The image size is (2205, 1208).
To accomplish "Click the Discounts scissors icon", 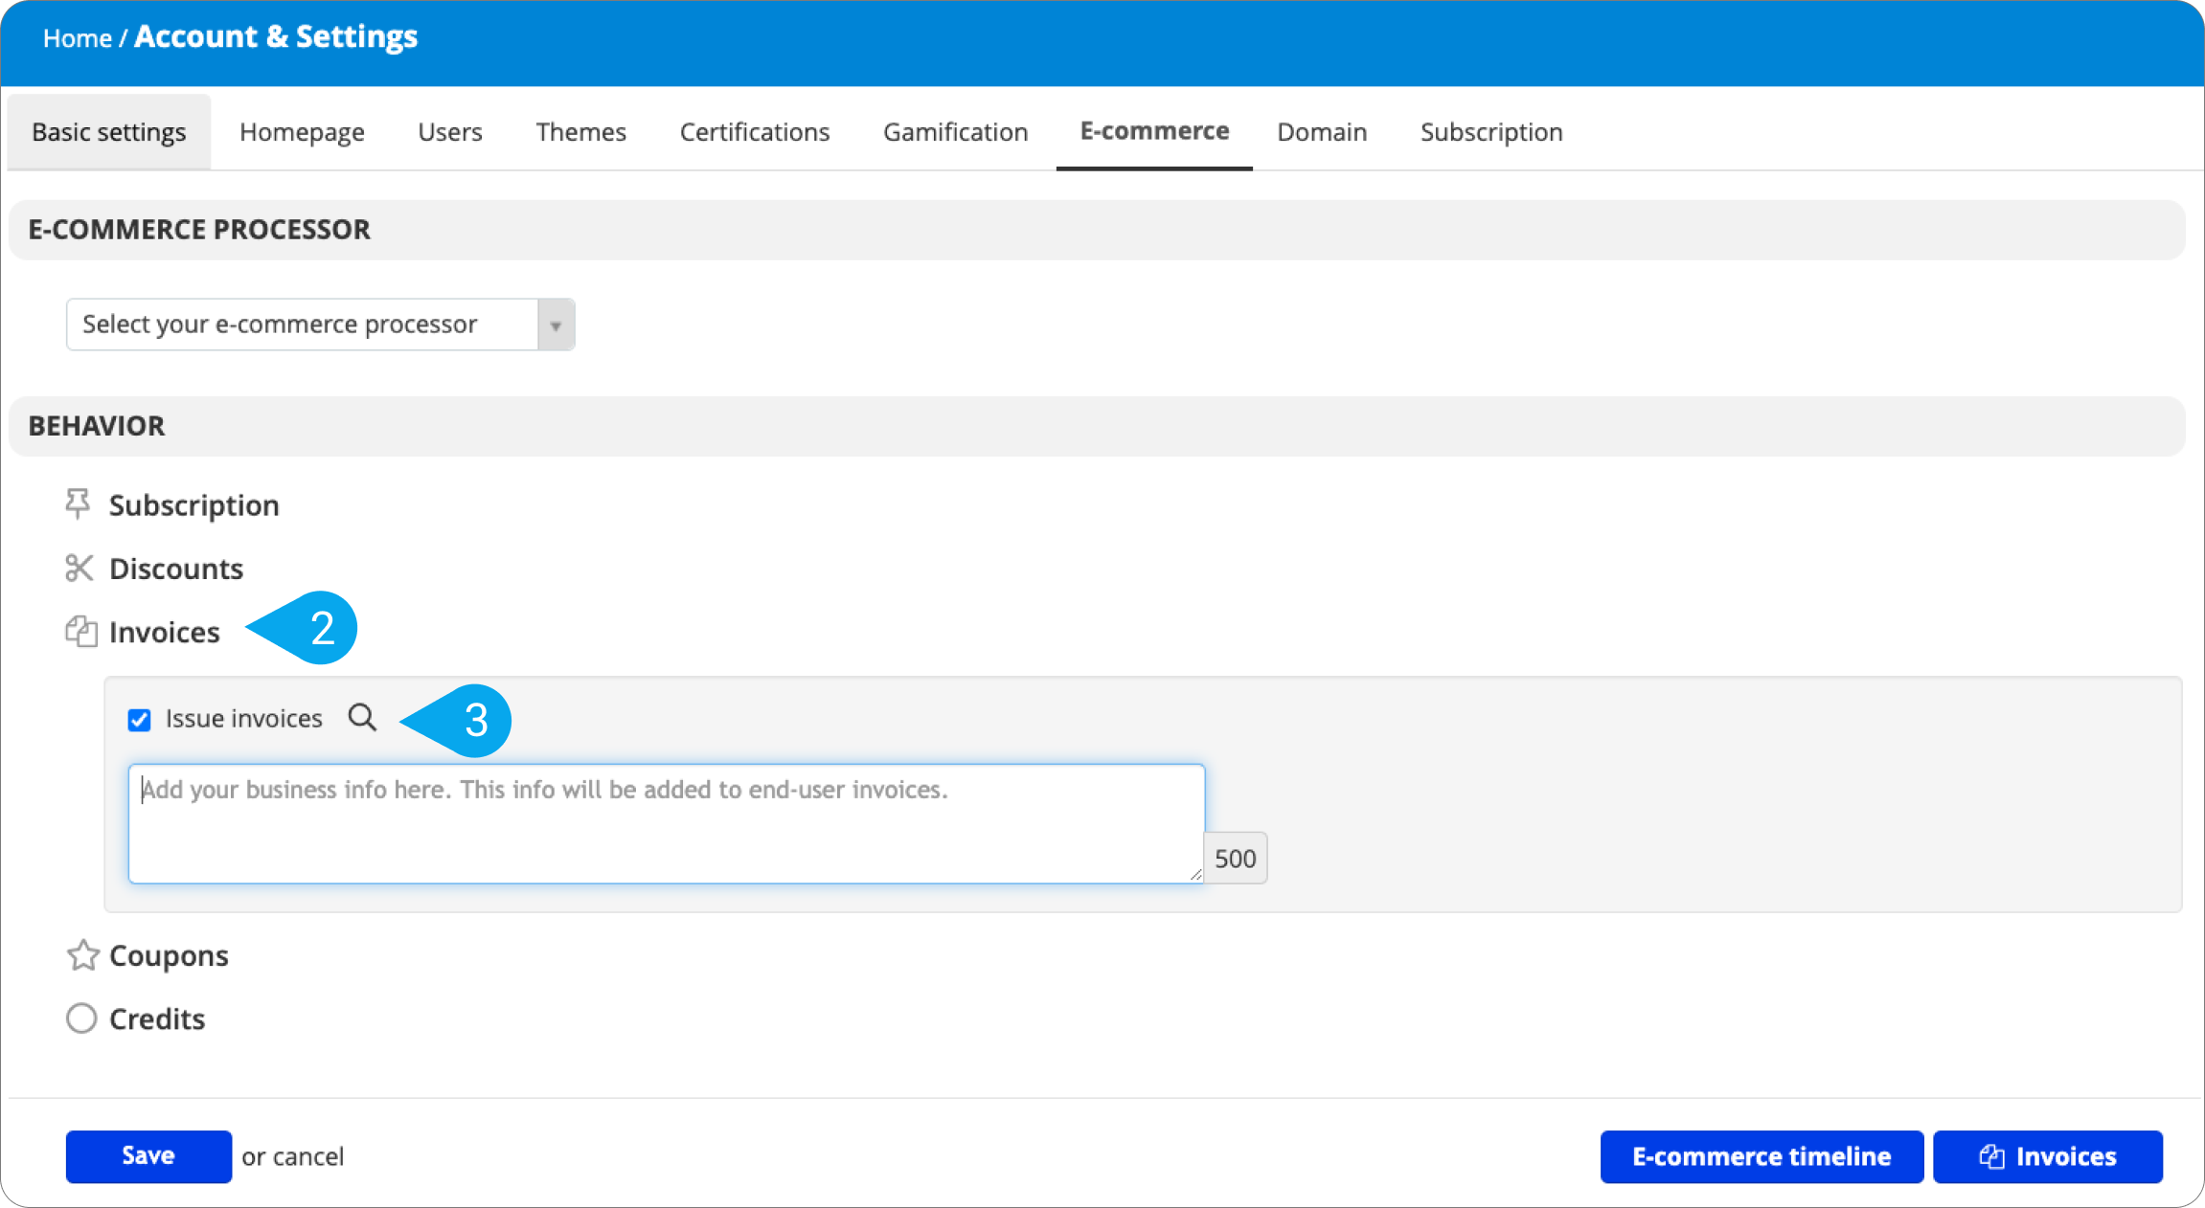I will click(x=80, y=568).
